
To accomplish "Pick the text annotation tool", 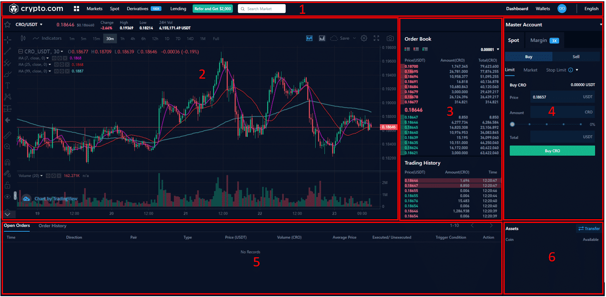I will coord(8,85).
